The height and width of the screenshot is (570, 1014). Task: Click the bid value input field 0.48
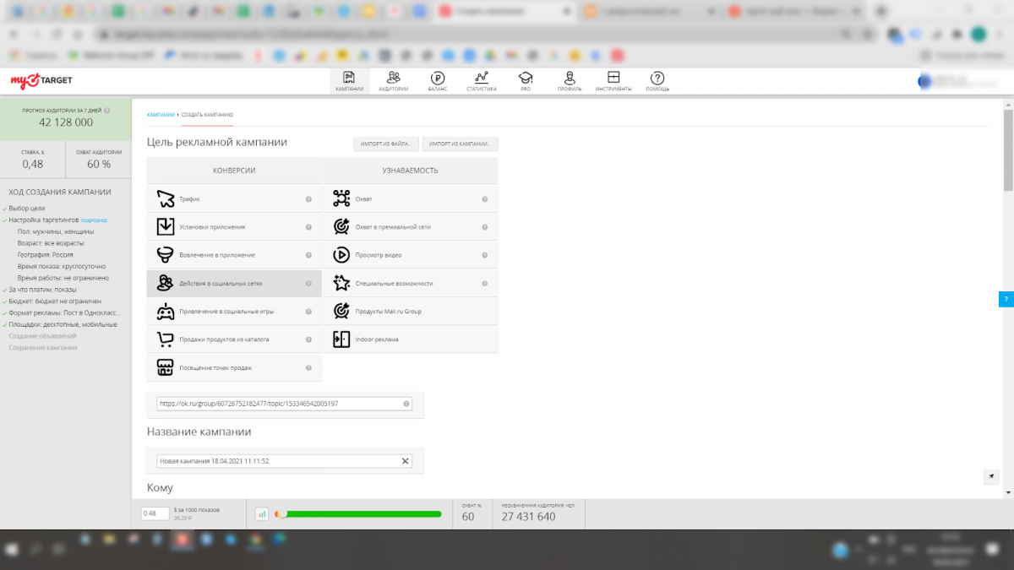pos(155,513)
